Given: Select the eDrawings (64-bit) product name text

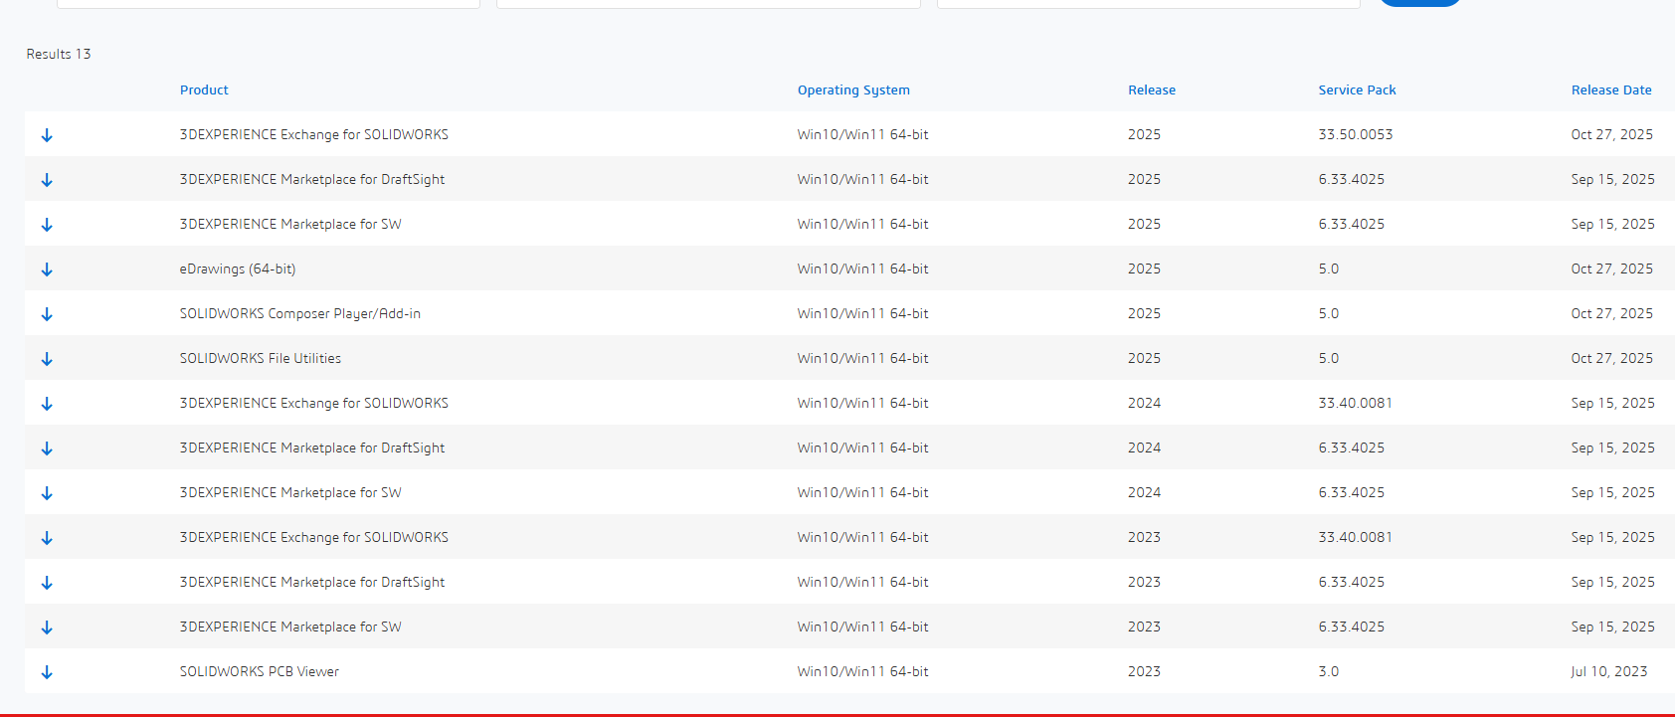Looking at the screenshot, I should tap(238, 269).
